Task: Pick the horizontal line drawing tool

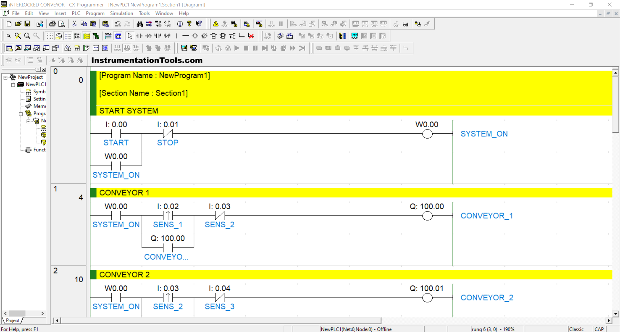Action: [x=185, y=36]
